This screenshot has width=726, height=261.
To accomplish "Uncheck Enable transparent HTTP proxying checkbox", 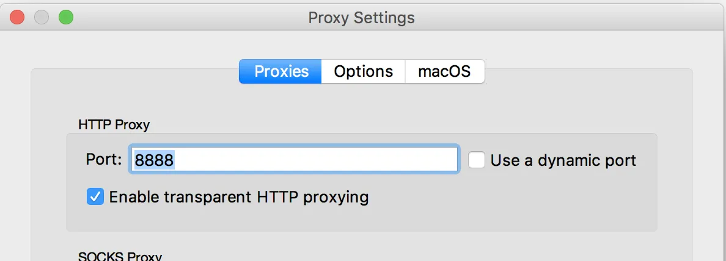I will (x=95, y=196).
